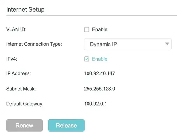Enable the VLAN ID checkbox
This screenshot has width=177, height=132.
click(x=87, y=30)
